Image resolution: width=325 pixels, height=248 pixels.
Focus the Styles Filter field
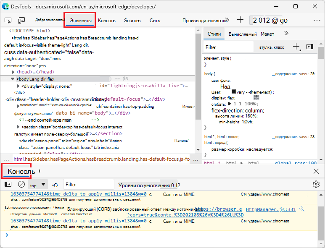coord(228,47)
